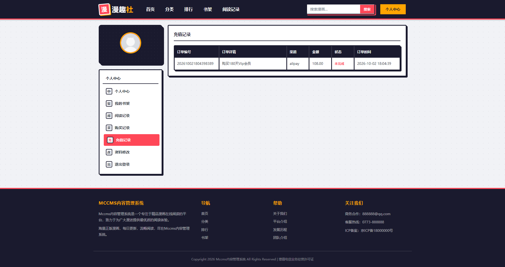Click the 订单详情 column header
Screen dimensions: 505x267
[253, 52]
